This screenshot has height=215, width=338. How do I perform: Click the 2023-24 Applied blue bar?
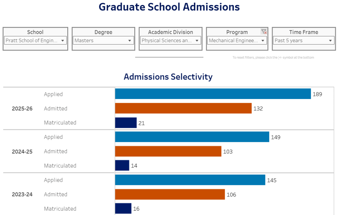(190, 180)
